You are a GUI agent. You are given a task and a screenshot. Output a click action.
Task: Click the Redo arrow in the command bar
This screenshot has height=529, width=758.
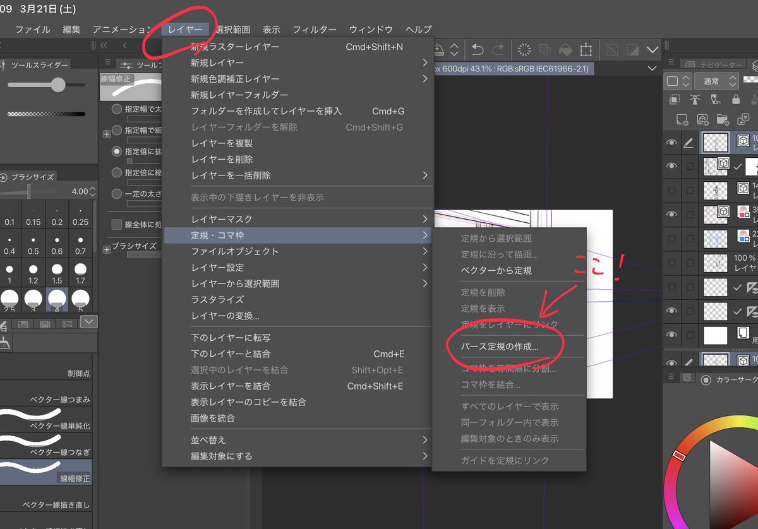[x=498, y=49]
